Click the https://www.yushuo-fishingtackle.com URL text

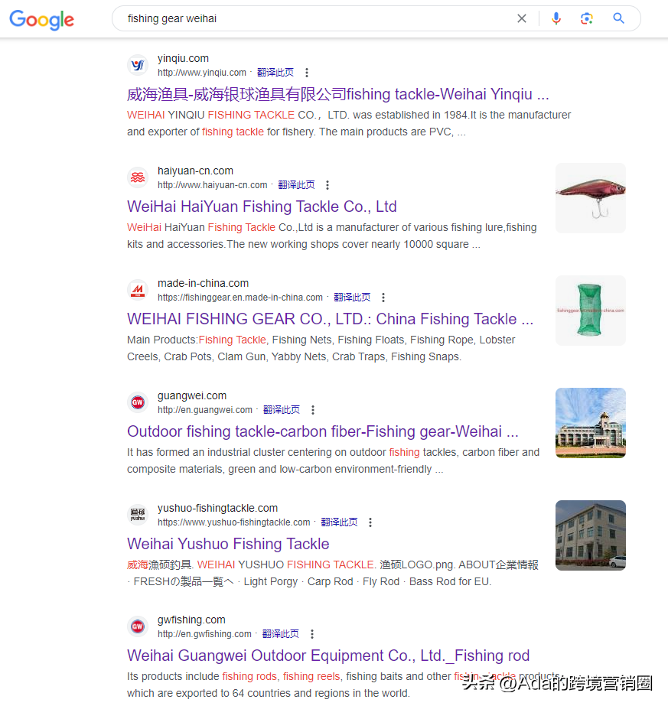pos(234,522)
